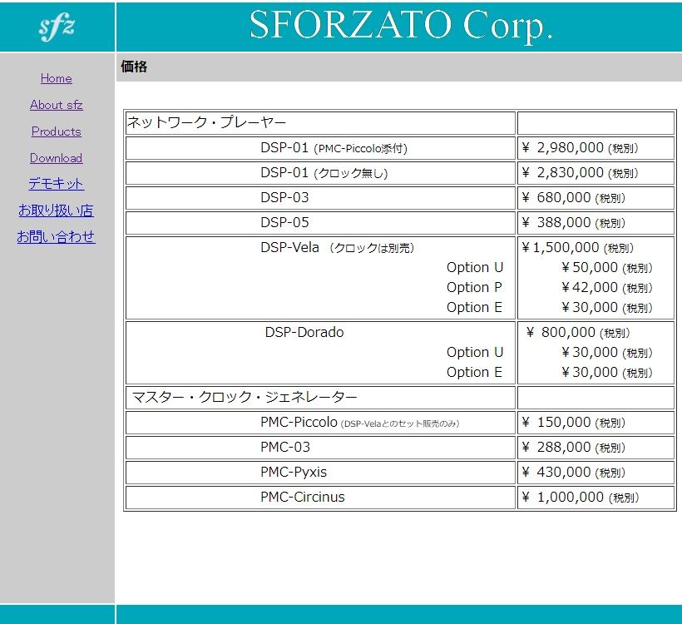Open the Products link
The height and width of the screenshot is (624, 682).
click(56, 131)
